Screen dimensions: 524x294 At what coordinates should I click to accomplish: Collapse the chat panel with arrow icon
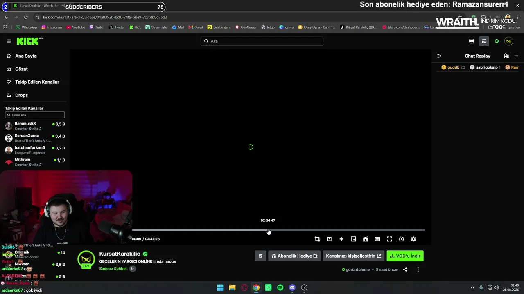[x=439, y=56]
